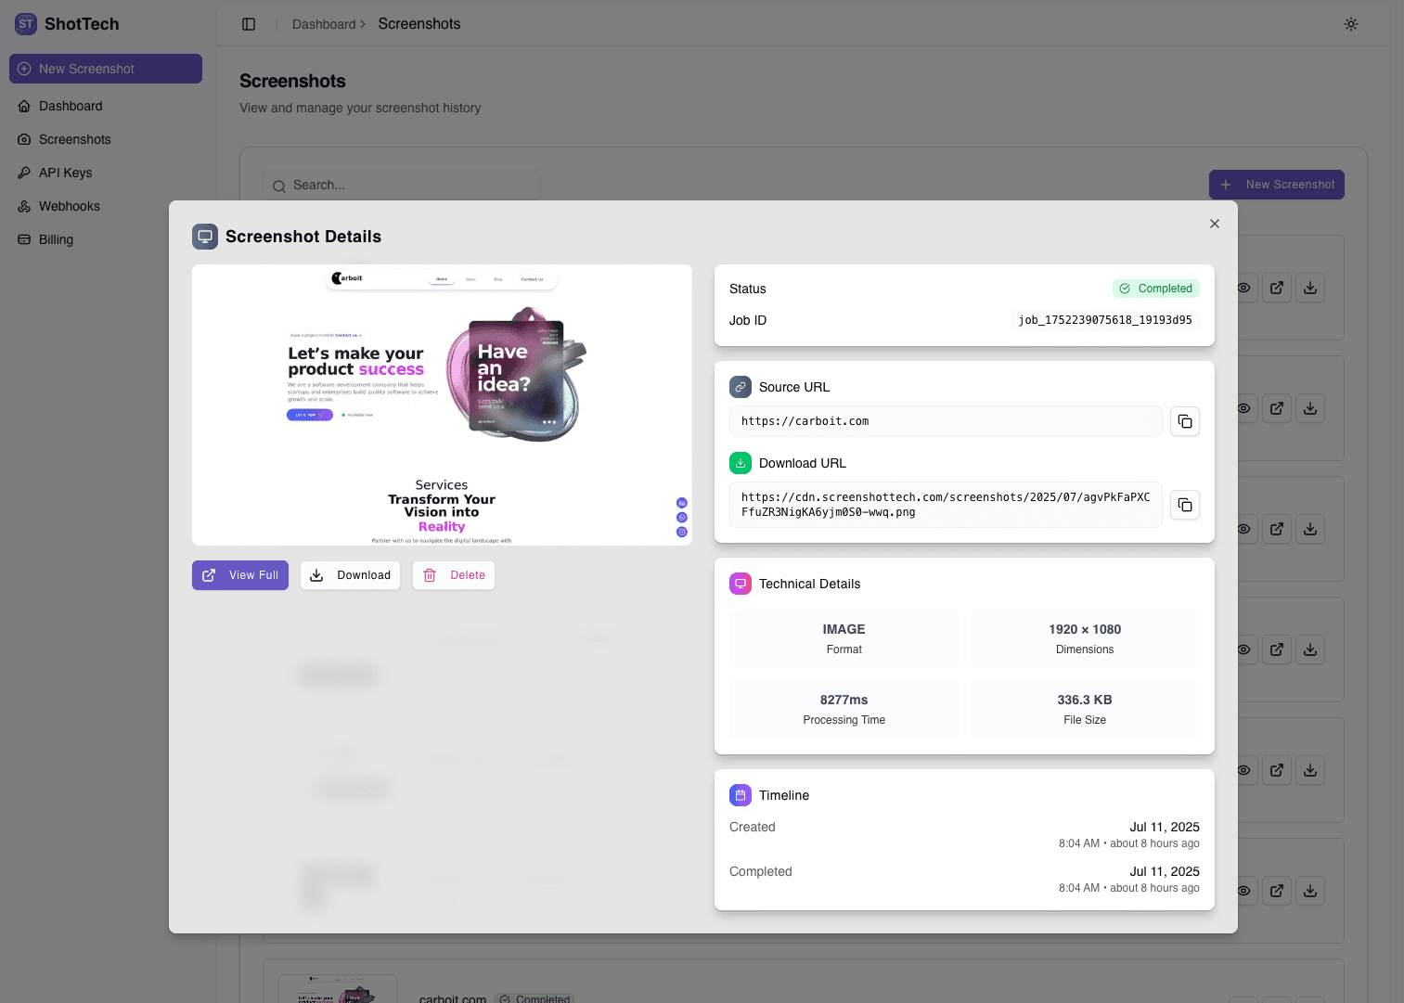Copy the Download URL to clipboard

click(1185, 505)
